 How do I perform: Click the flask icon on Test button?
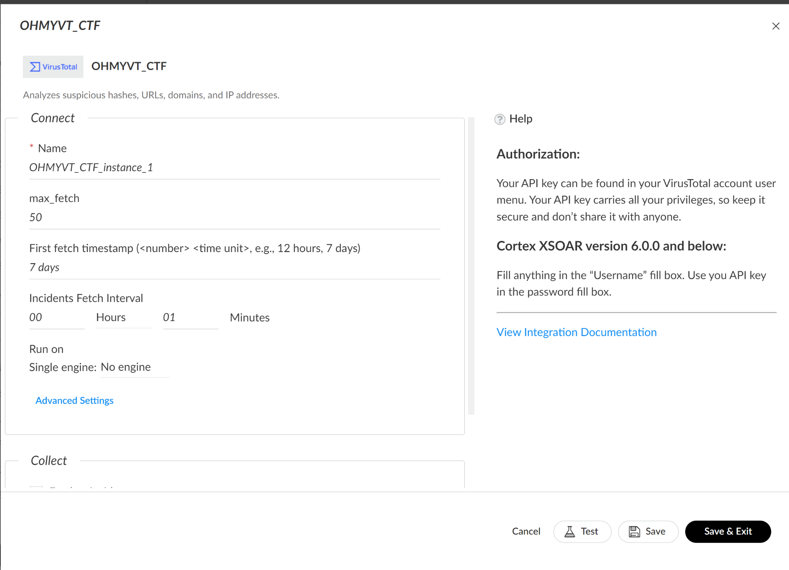point(570,532)
